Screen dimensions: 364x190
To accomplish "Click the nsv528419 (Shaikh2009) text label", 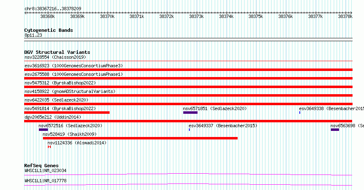I will [70, 134].
